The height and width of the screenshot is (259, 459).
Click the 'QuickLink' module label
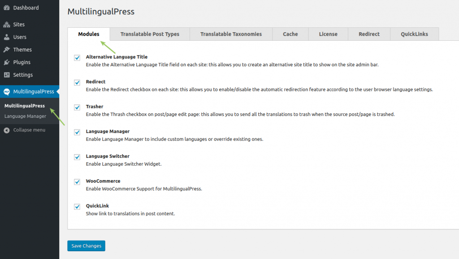click(97, 206)
